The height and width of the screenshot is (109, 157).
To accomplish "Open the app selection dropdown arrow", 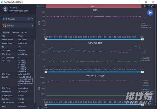I will point(32,26).
